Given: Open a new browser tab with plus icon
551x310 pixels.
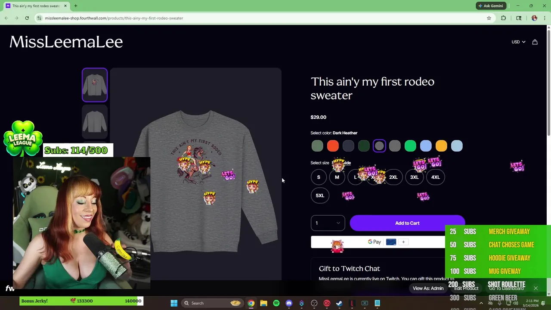Looking at the screenshot, I should [x=75, y=6].
